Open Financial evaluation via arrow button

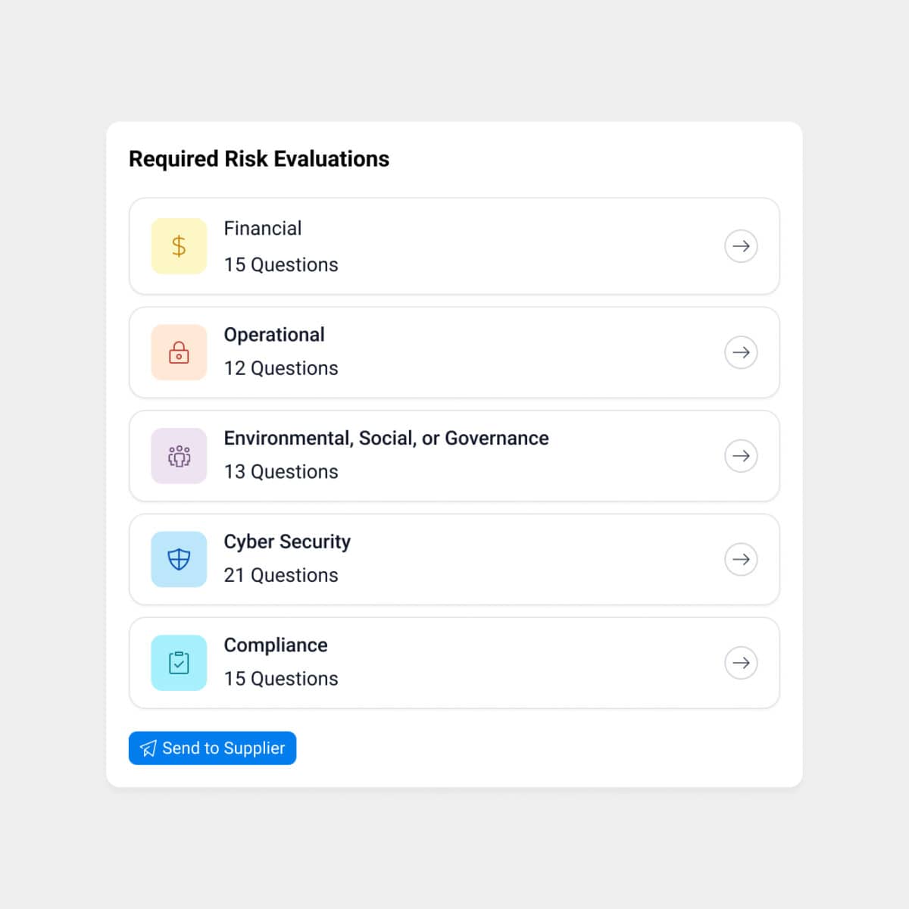pyautogui.click(x=741, y=246)
